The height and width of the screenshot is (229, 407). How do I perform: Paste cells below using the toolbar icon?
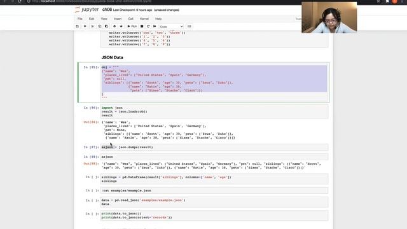pyautogui.click(x=106, y=27)
